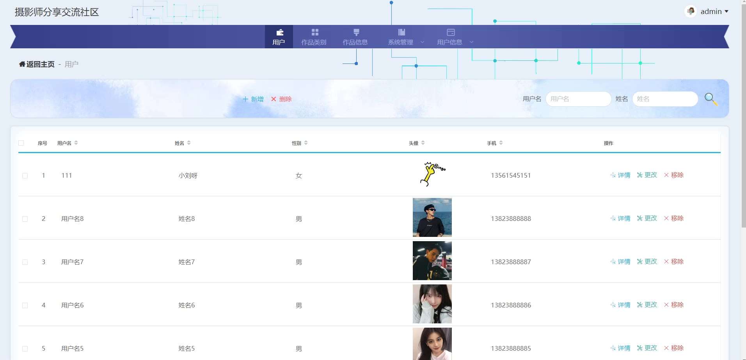Click the 系统管理 books icon

tap(401, 32)
